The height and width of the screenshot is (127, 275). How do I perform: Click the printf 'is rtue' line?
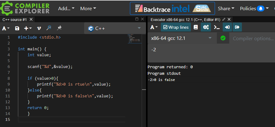click(x=74, y=84)
